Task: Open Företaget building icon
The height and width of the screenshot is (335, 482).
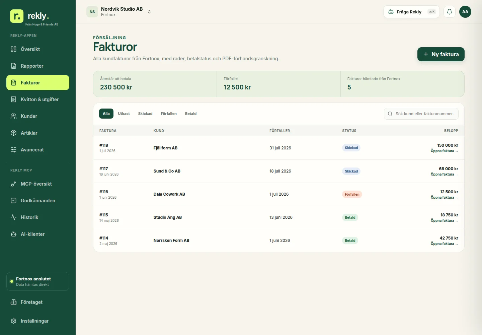Action: (13, 302)
